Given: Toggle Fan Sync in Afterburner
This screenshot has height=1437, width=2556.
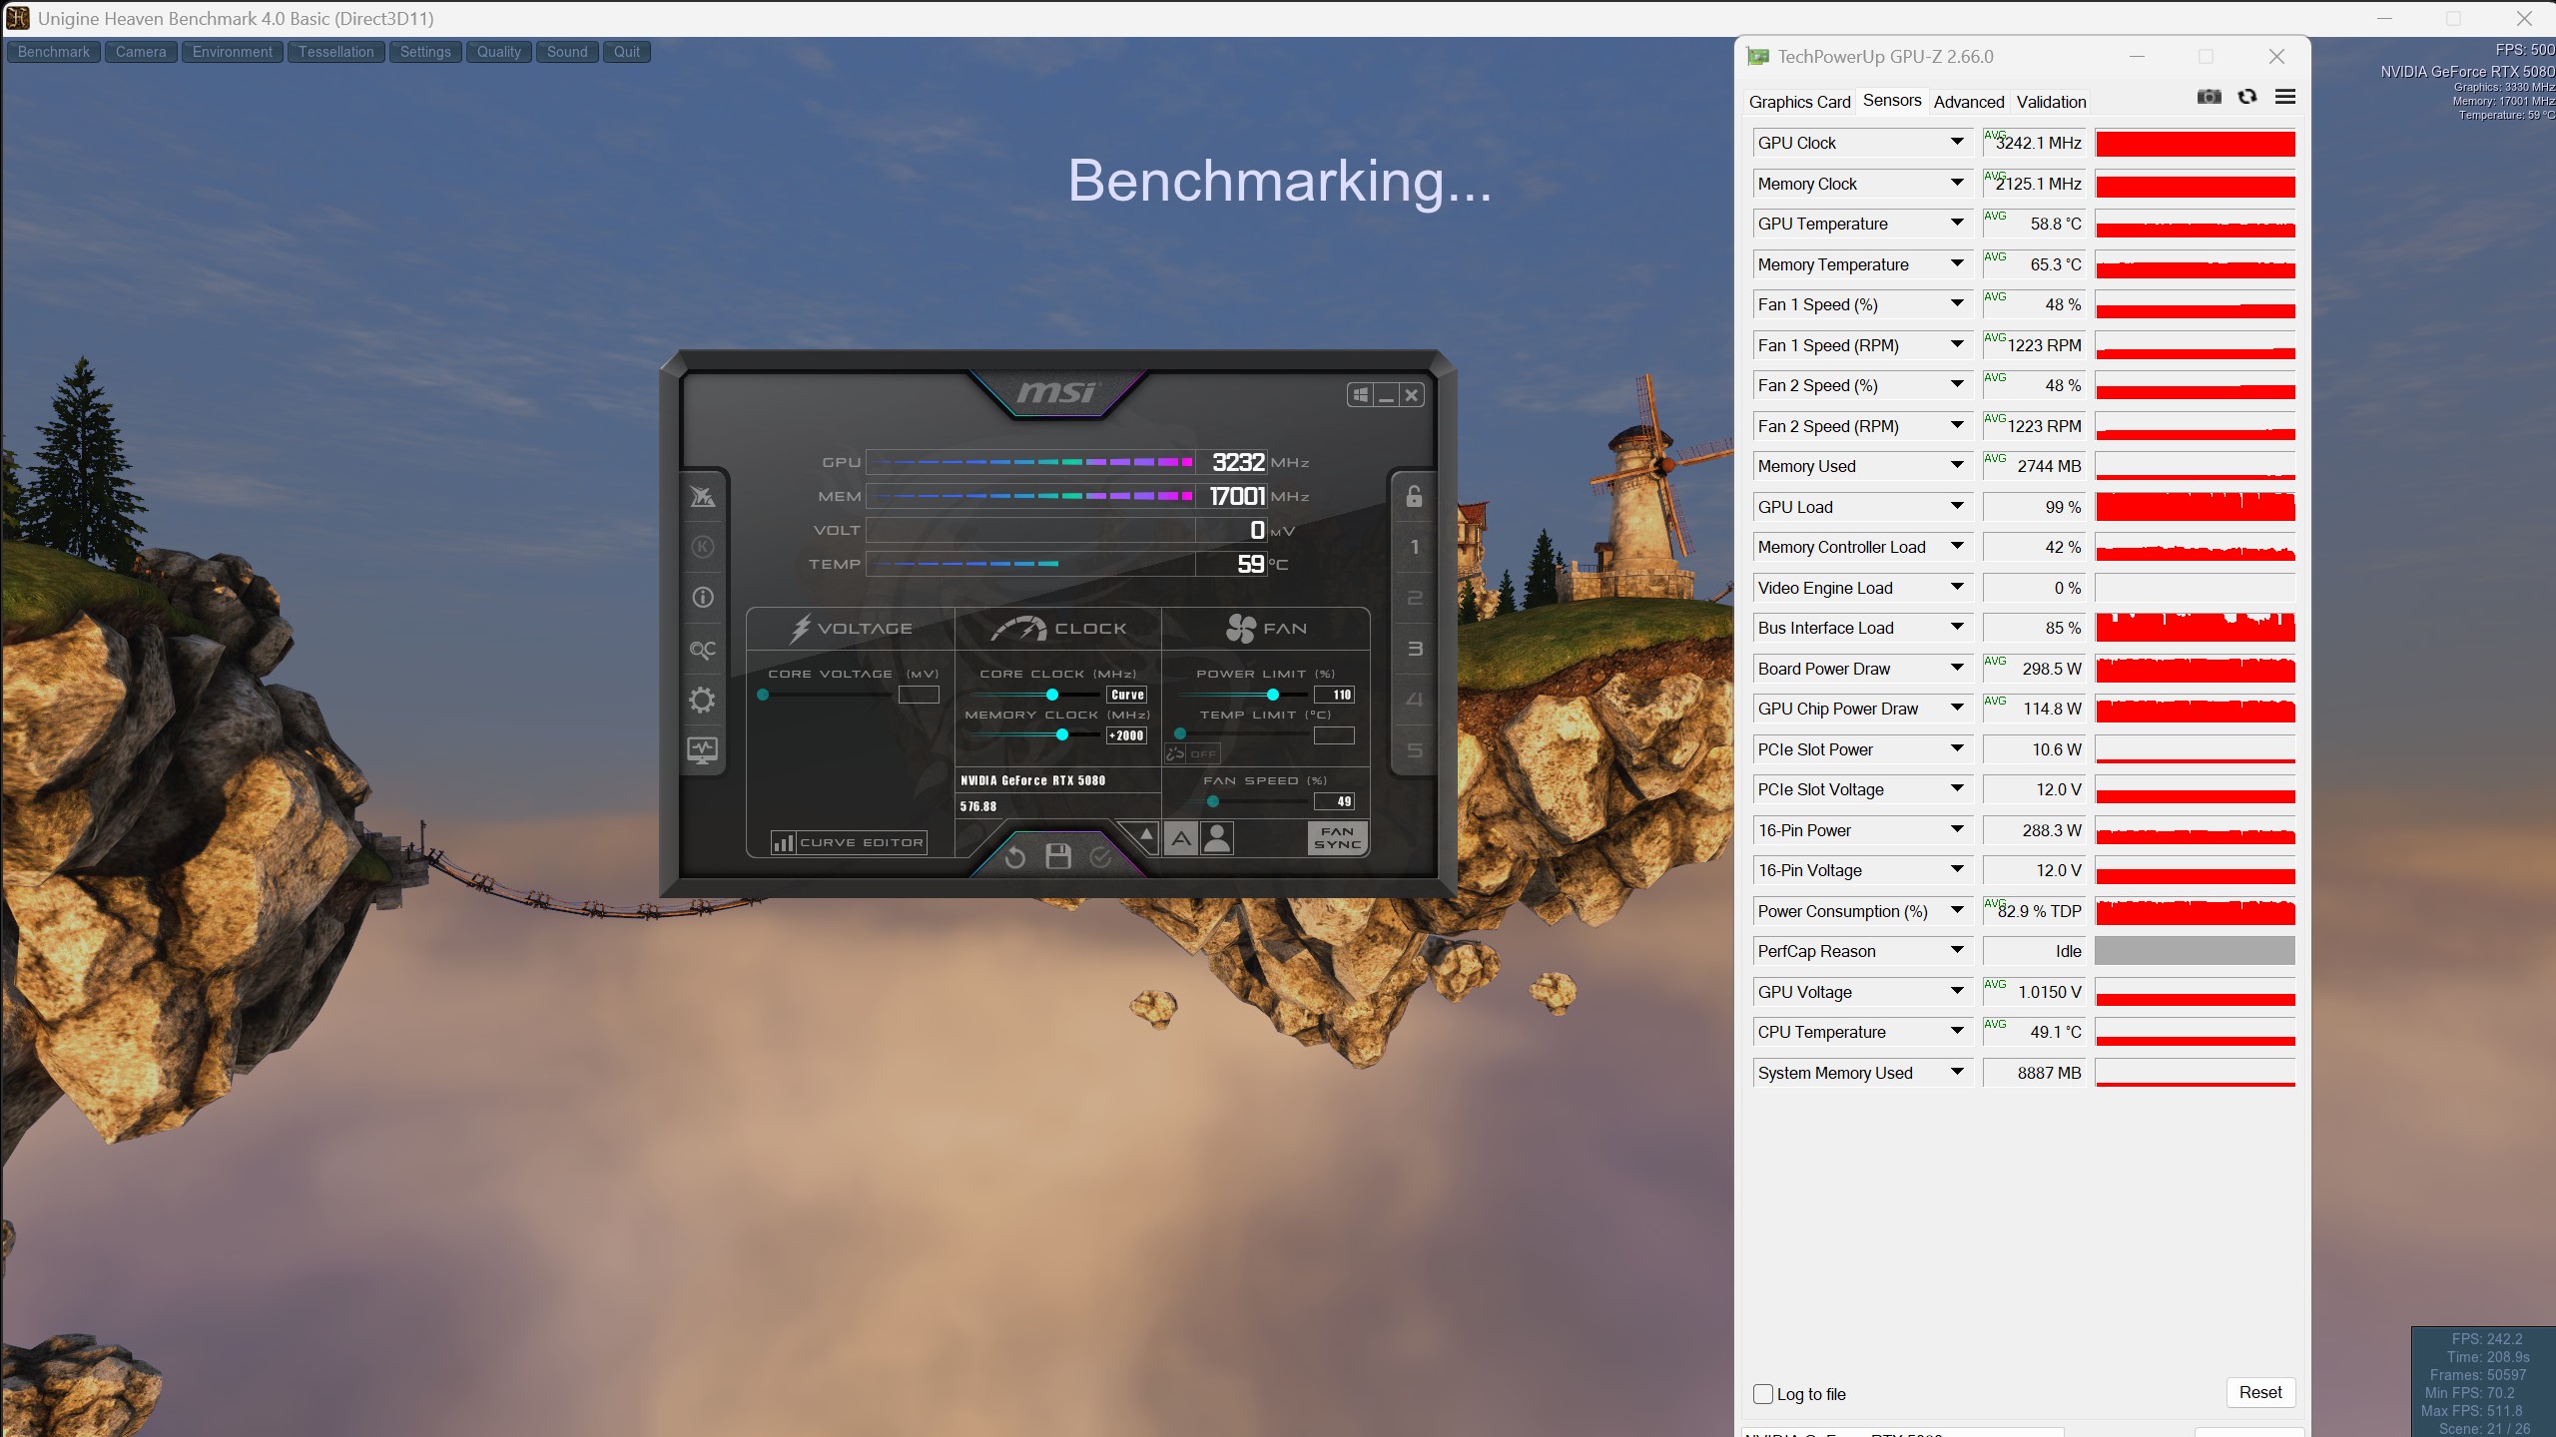Looking at the screenshot, I should (x=1337, y=838).
